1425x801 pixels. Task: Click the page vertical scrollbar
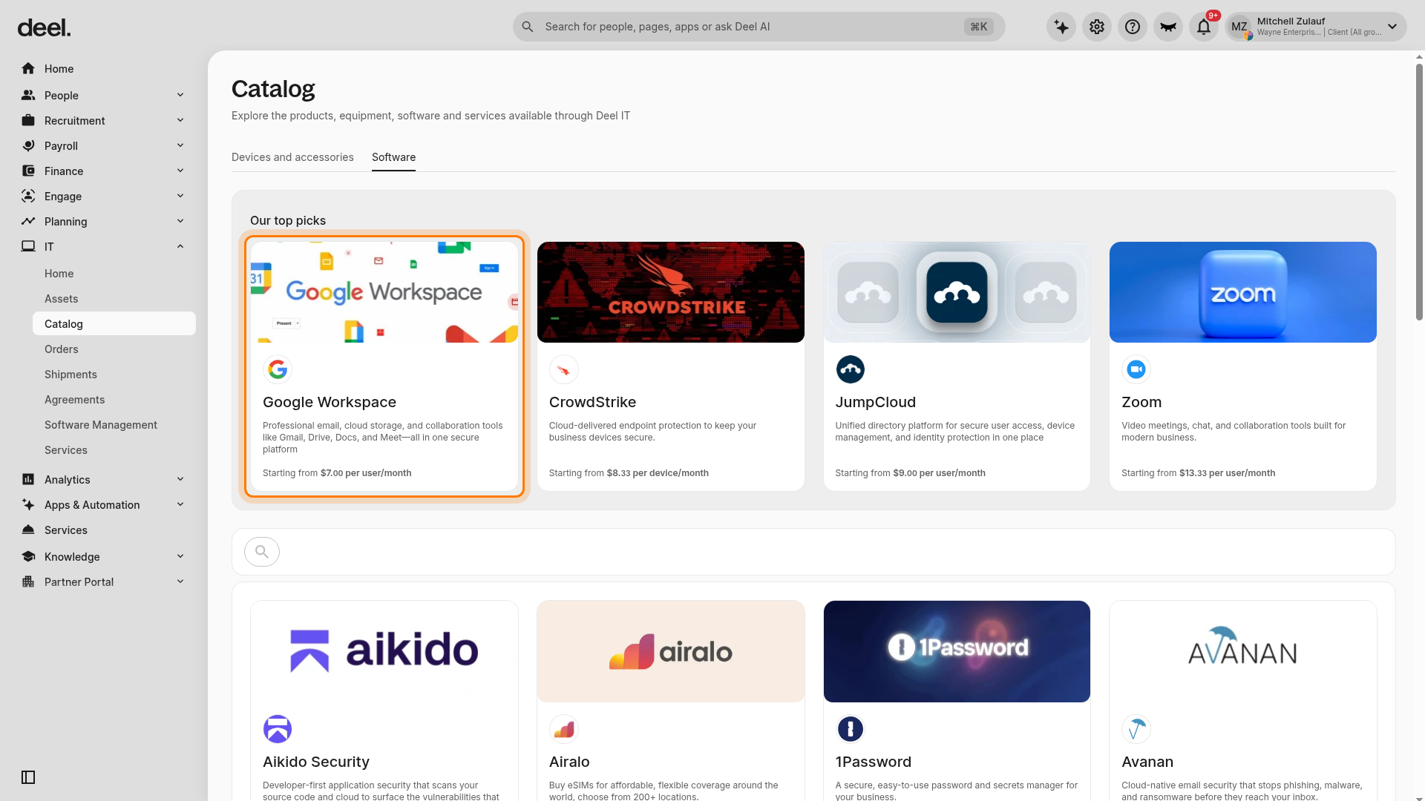(x=1419, y=191)
